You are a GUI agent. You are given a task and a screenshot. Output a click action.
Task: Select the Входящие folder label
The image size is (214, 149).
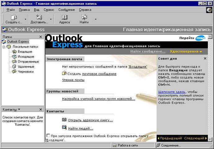point(25,52)
